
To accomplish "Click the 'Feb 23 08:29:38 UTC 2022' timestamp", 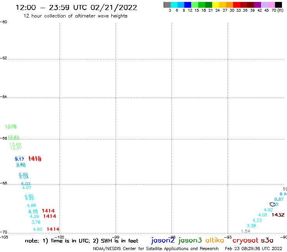I will (254, 249).
